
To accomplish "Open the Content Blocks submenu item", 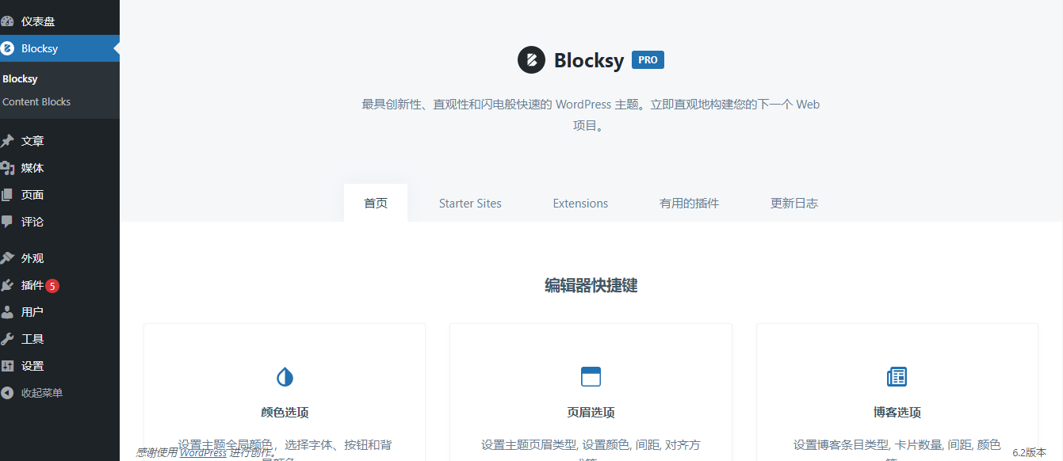I will tap(36, 101).
